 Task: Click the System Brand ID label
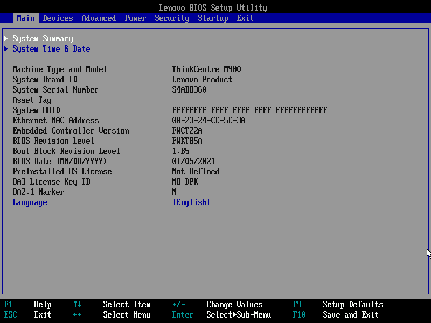(45, 79)
